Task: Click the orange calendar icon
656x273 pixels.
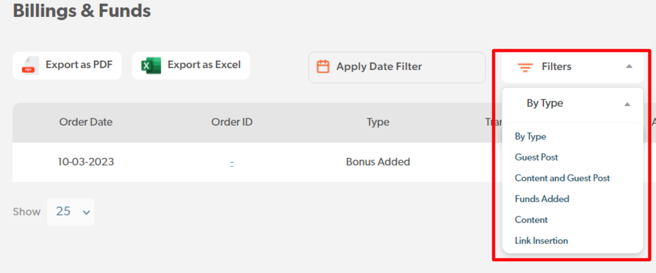Action: [x=323, y=67]
